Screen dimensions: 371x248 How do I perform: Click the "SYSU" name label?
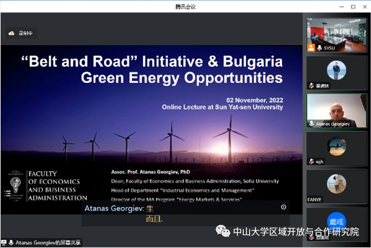tap(329, 48)
